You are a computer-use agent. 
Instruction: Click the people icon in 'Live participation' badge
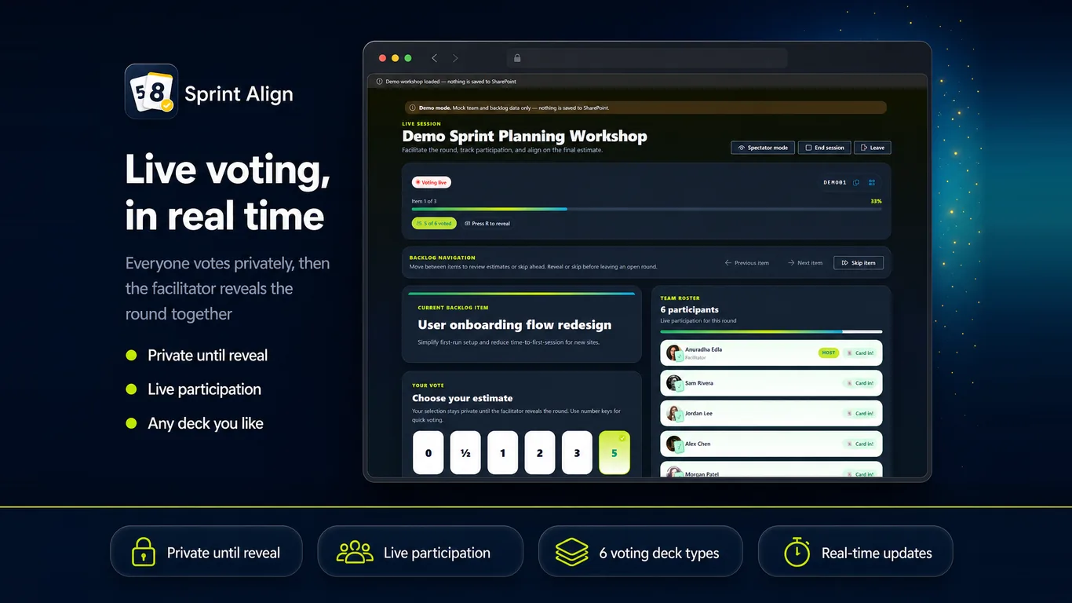click(355, 552)
